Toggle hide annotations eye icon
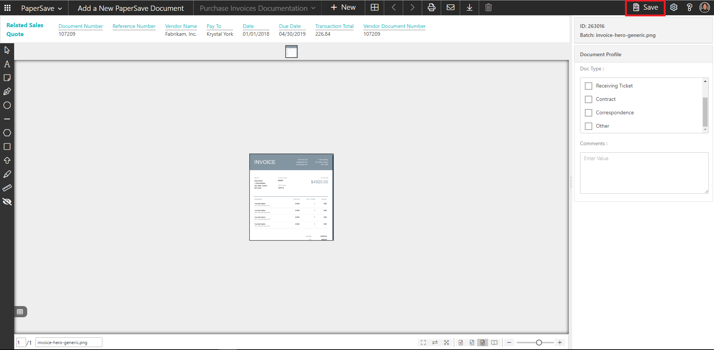Viewport: 714px width, 350px height. point(7,202)
